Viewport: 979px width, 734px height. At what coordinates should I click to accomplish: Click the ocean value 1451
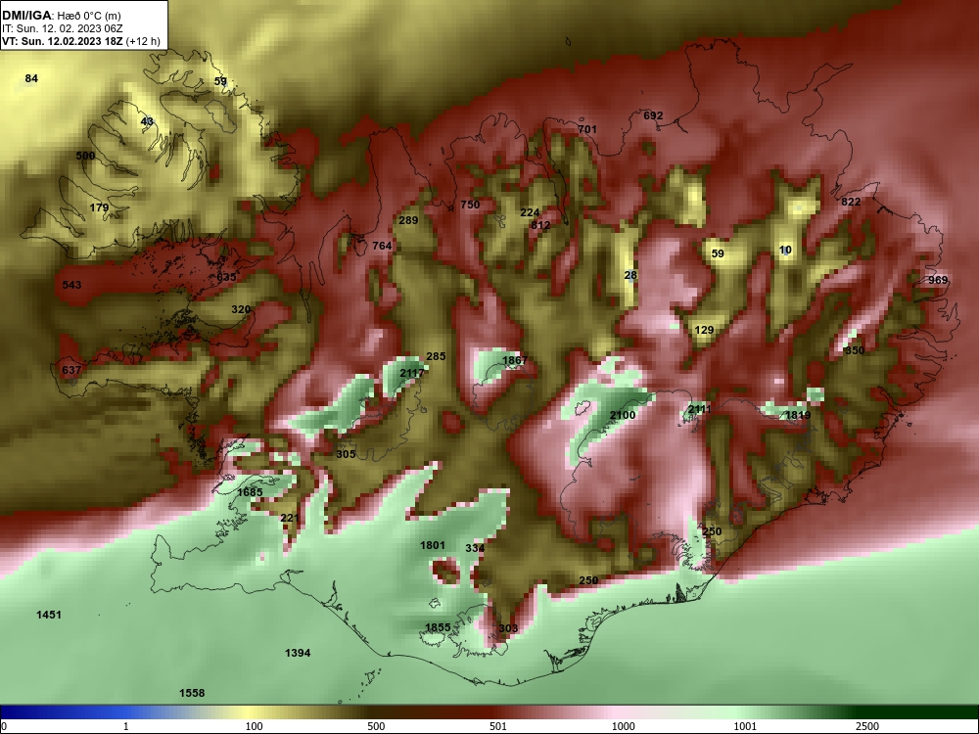click(49, 615)
